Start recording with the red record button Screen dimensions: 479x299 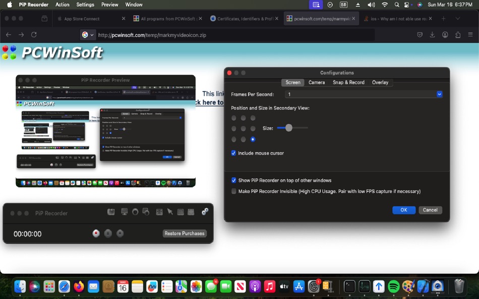(96, 234)
